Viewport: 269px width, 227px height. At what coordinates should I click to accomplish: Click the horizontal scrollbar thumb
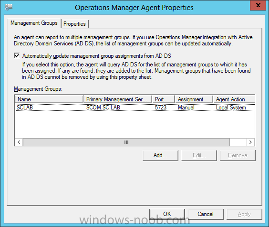tap(126, 142)
